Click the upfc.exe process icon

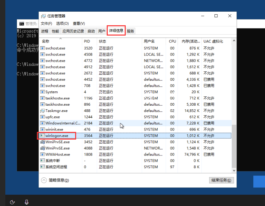coord(43,117)
